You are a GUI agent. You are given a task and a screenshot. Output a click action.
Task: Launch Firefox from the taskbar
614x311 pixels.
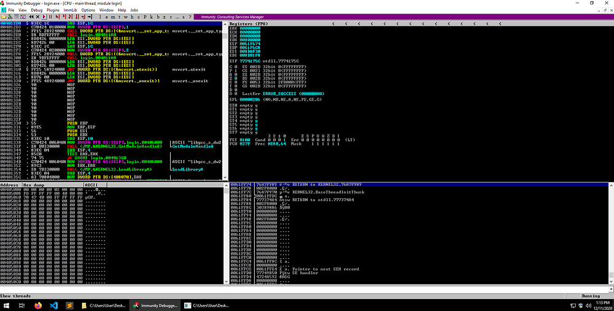(x=37, y=305)
